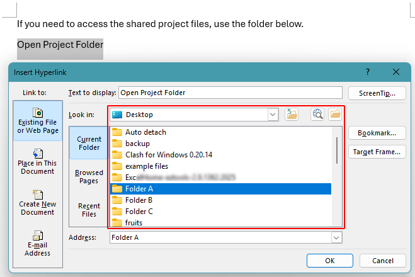415x277 pixels.
Task: Select Place in This Document option
Action: 38,161
